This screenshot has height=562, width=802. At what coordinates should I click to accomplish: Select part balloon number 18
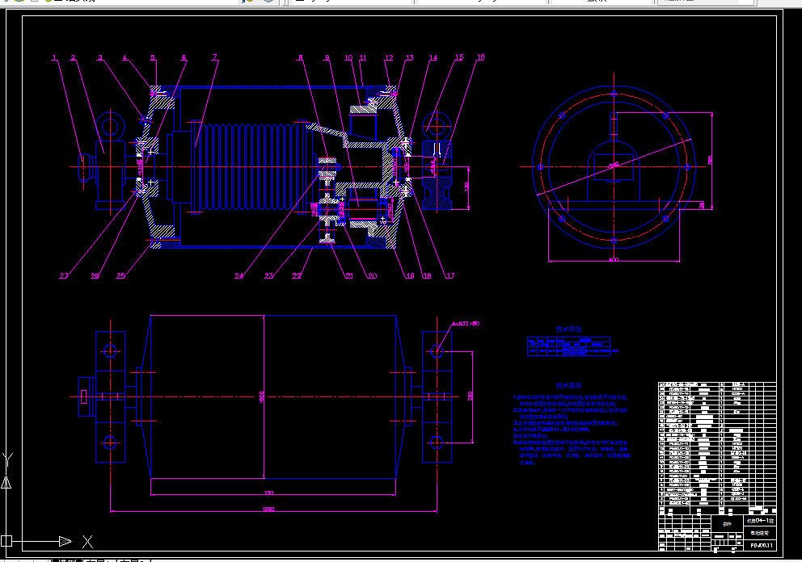pos(426,276)
